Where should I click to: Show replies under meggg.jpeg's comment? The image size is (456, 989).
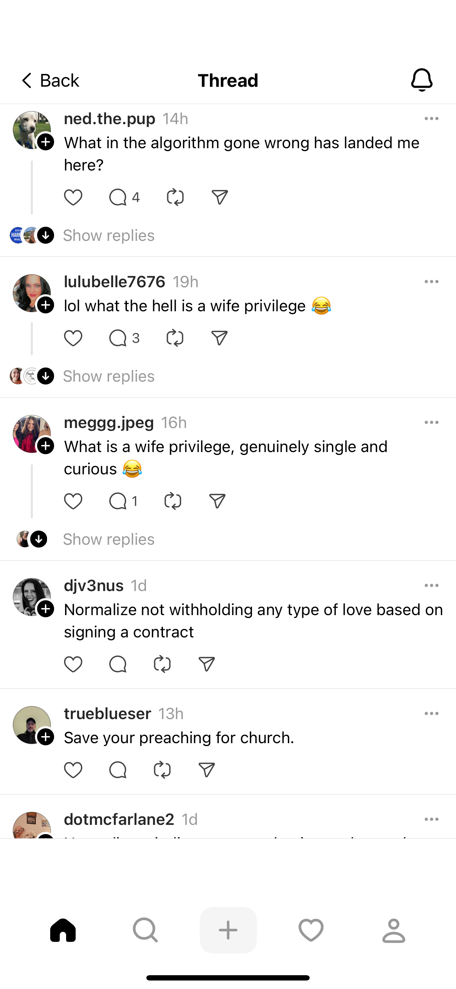pyautogui.click(x=109, y=539)
